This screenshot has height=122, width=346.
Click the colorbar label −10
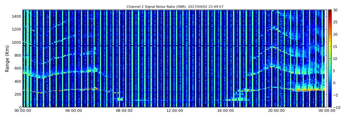(x=336, y=107)
